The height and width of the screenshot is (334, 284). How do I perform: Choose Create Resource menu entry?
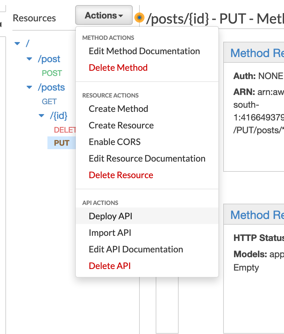121,125
